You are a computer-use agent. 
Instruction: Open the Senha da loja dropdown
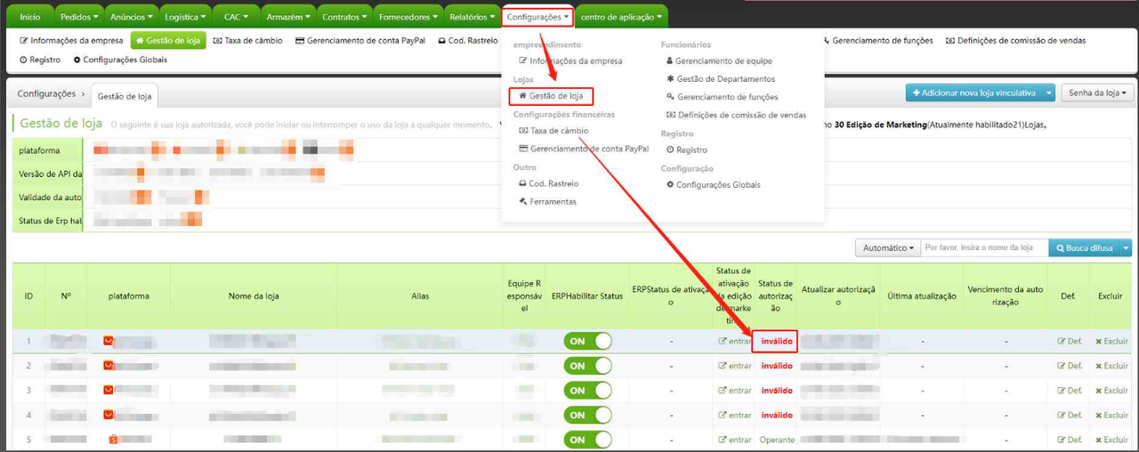(1098, 93)
